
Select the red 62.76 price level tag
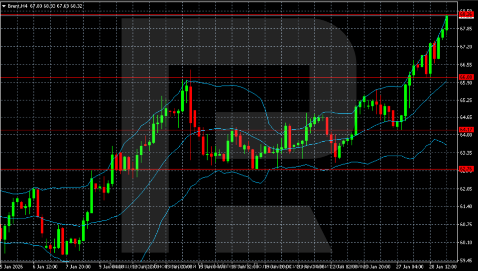click(466, 170)
